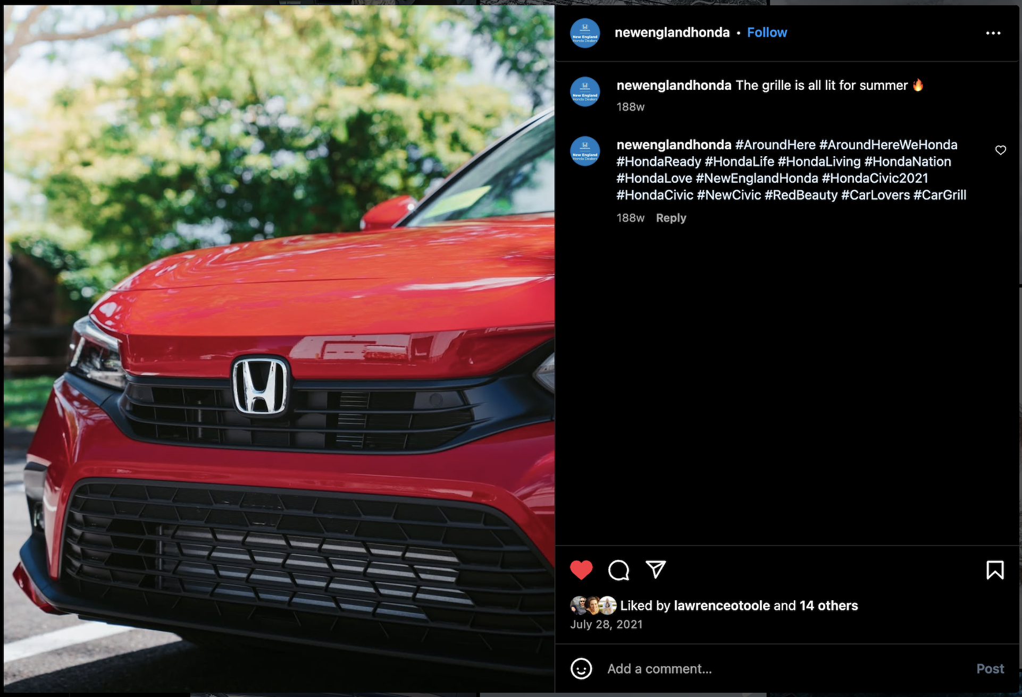Click the 188w timestamp beside Reply
Viewport: 1022px width, 697px height.
tap(630, 218)
